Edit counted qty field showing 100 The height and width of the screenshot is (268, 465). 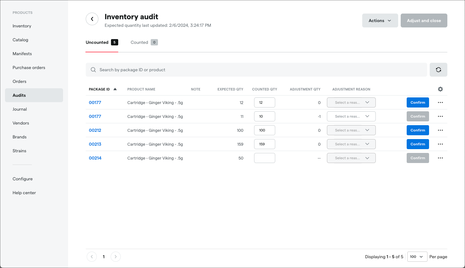(264, 130)
